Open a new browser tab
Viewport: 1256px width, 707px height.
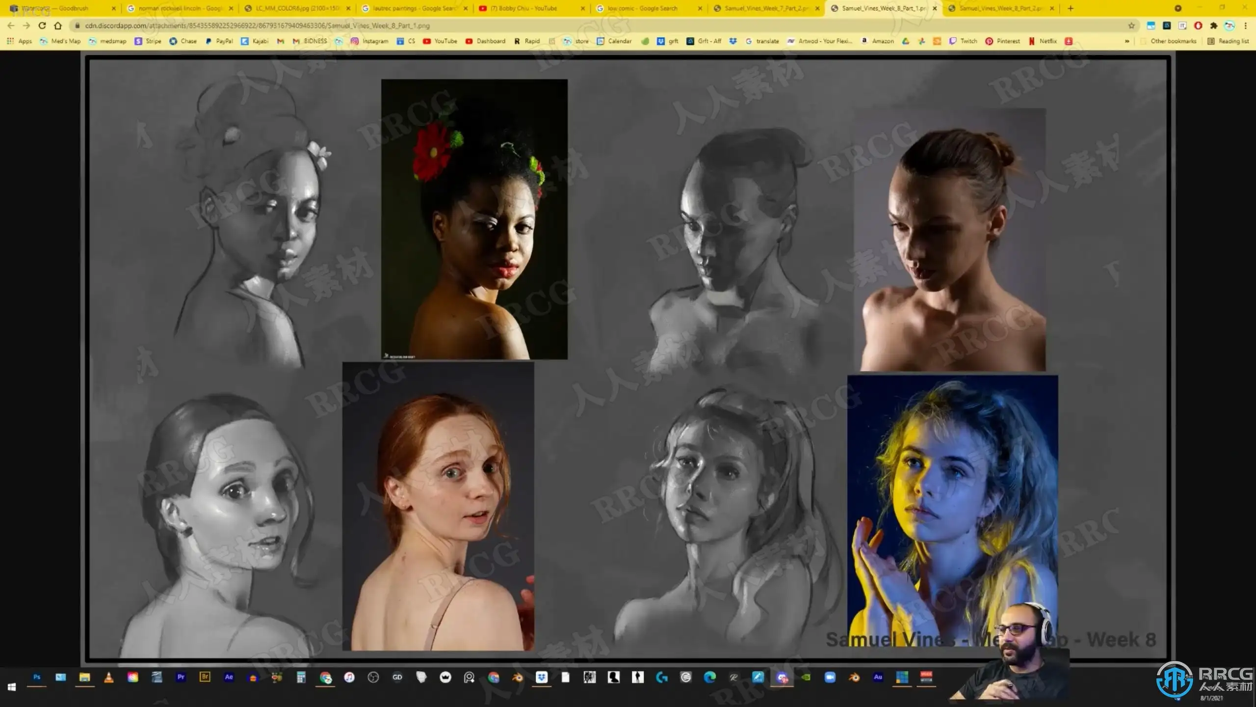1071,8
